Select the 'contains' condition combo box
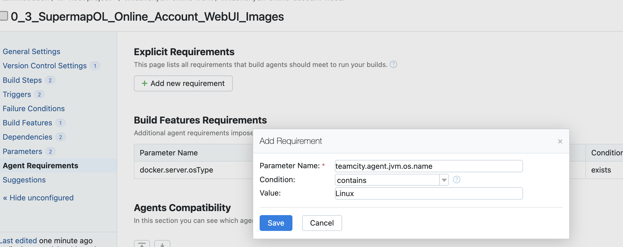 (x=387, y=180)
